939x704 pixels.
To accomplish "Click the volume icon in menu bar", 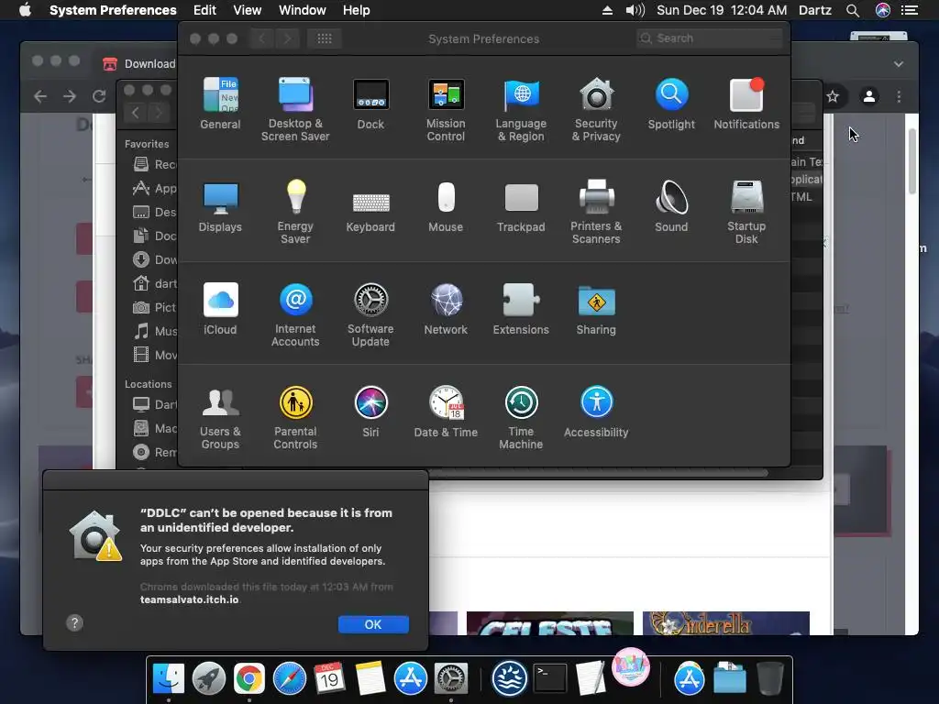I will coord(635,10).
